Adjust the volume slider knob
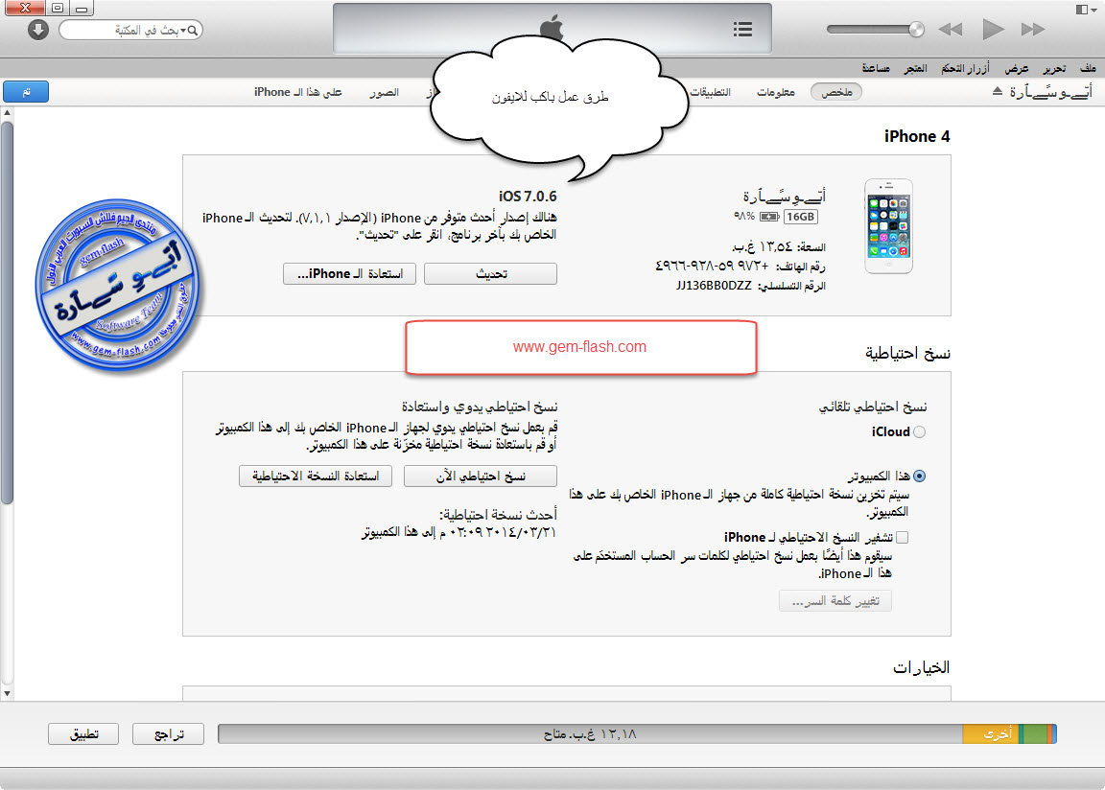 [x=916, y=30]
